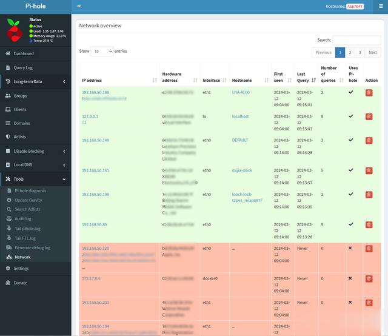This screenshot has width=388, height=336.
Task: Click the Donate icon in sidebar
Action: 8,283
